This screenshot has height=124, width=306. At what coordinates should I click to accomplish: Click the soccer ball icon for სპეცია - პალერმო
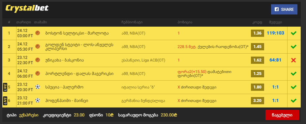click(x=38, y=87)
